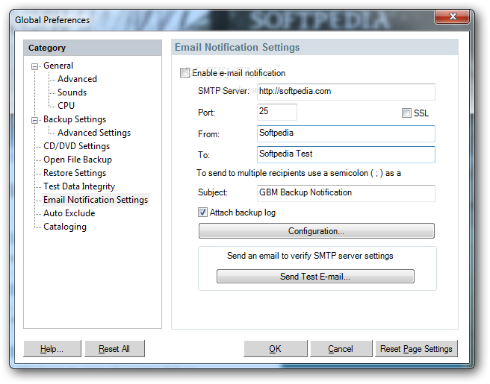The width and height of the screenshot is (490, 384).
Task: Uncheck Attach backup log
Action: pos(202,213)
